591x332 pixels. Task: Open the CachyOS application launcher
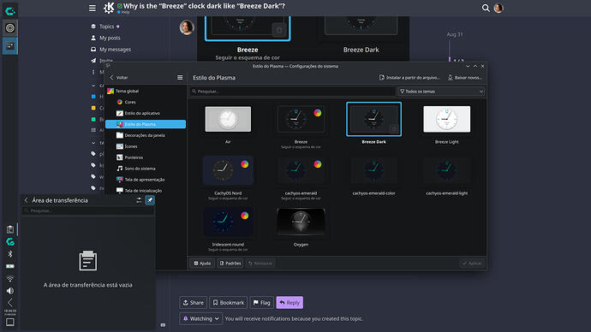pos(9,11)
